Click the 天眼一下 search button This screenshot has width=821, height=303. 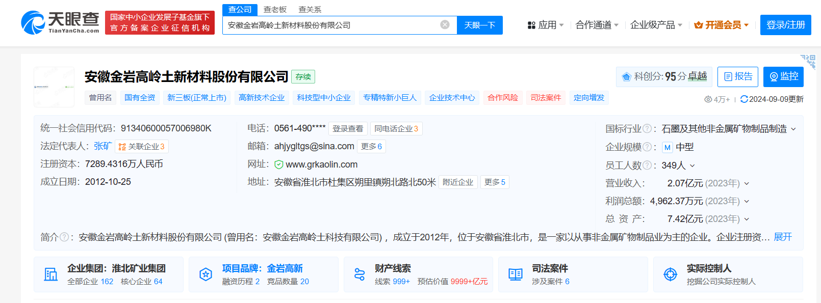pos(480,25)
